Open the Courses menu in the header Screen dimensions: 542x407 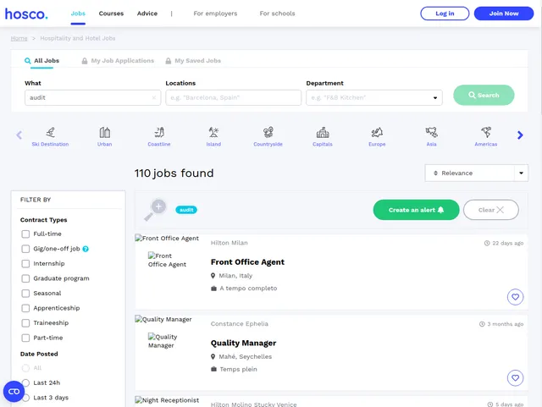pos(111,14)
